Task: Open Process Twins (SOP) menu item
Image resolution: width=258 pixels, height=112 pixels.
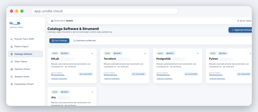Action: (26, 39)
